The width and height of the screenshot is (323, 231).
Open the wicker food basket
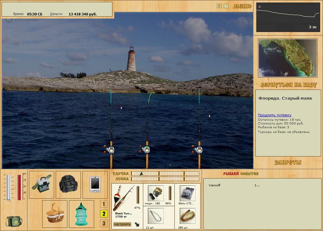(x=55, y=214)
